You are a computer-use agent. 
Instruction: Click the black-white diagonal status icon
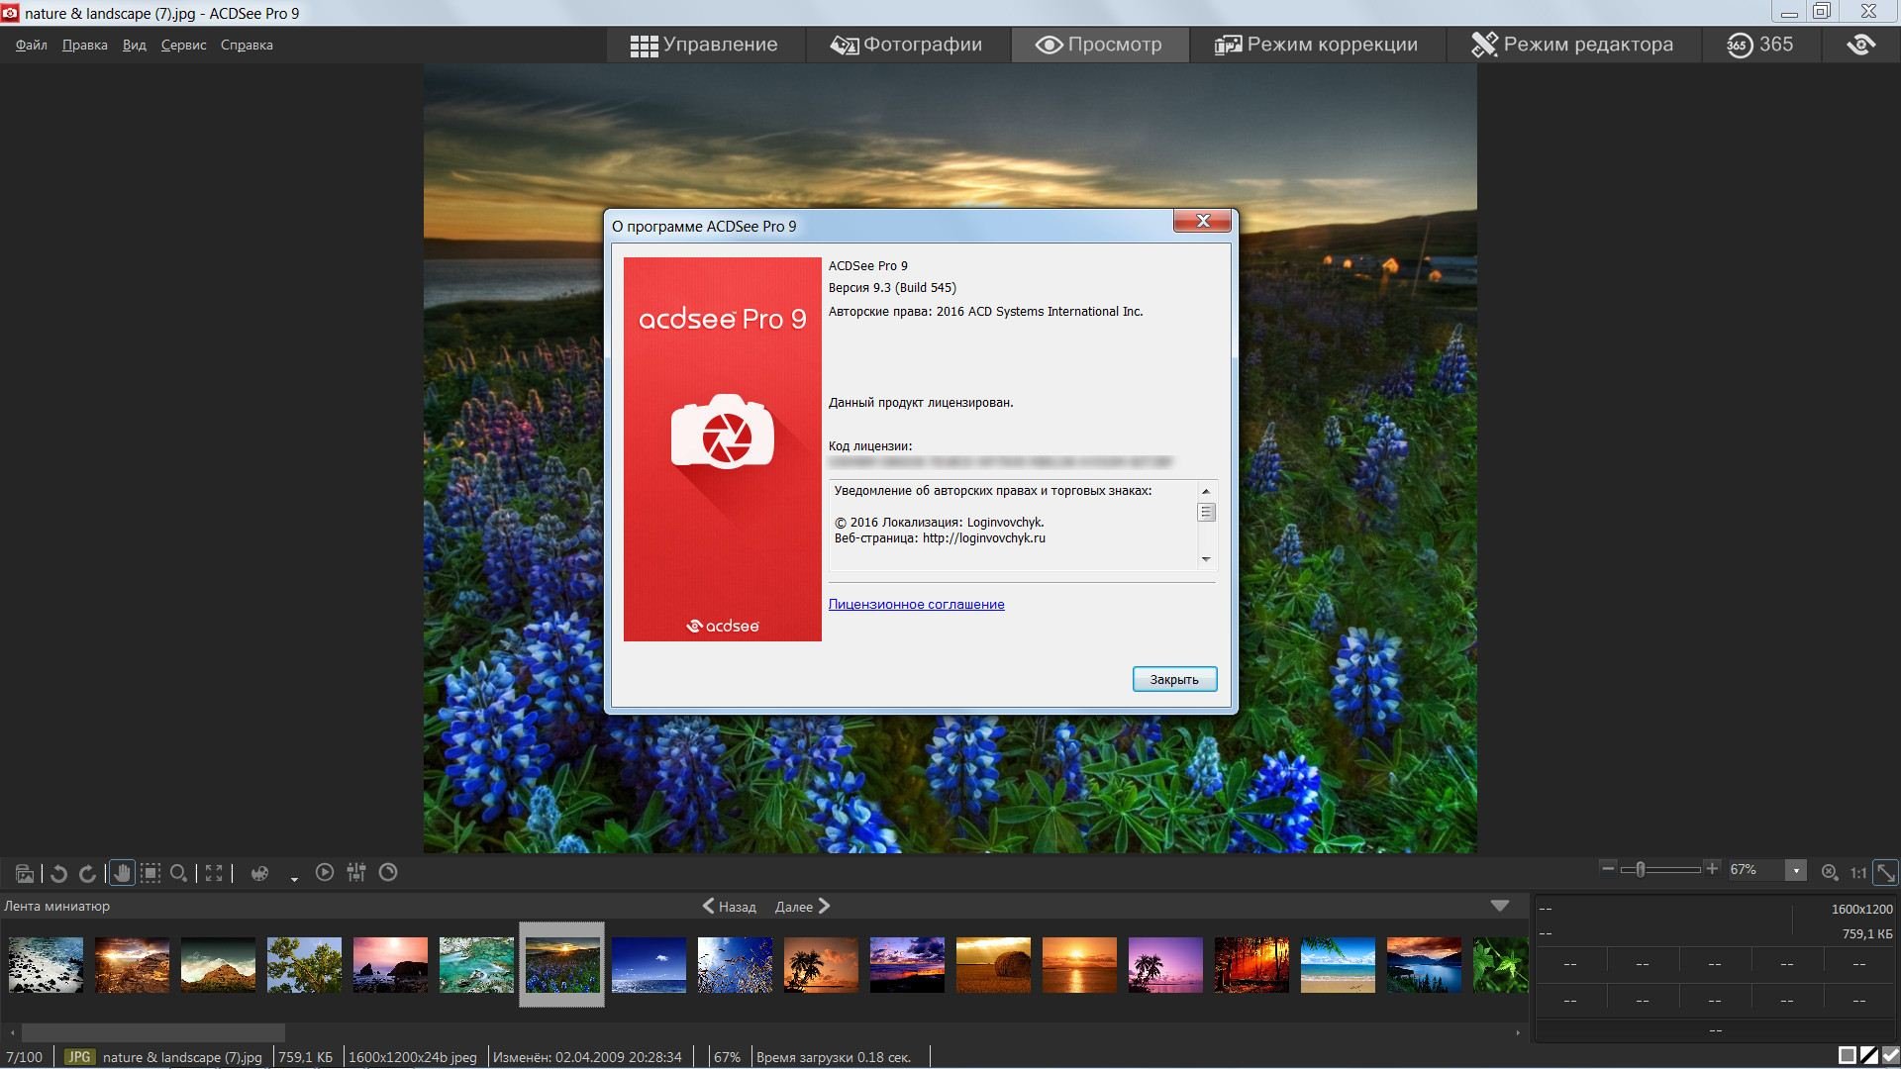pyautogui.click(x=1869, y=1056)
